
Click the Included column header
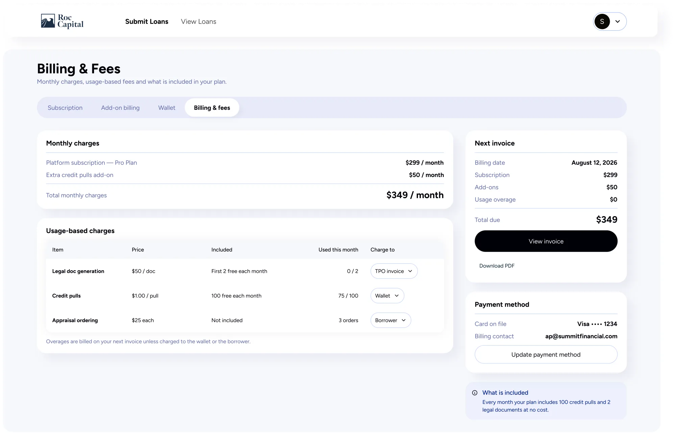pos(222,250)
